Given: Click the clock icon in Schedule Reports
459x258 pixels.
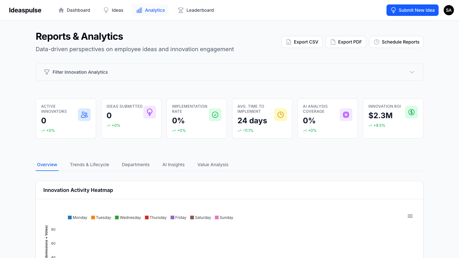Looking at the screenshot, I should click(376, 42).
